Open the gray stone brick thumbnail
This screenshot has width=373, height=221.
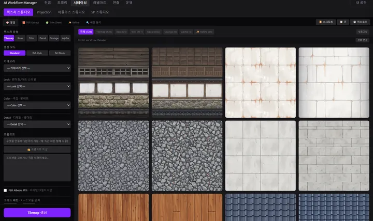click(x=334, y=156)
